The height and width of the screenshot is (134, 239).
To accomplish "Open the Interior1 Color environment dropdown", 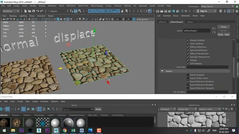I will [209, 109].
